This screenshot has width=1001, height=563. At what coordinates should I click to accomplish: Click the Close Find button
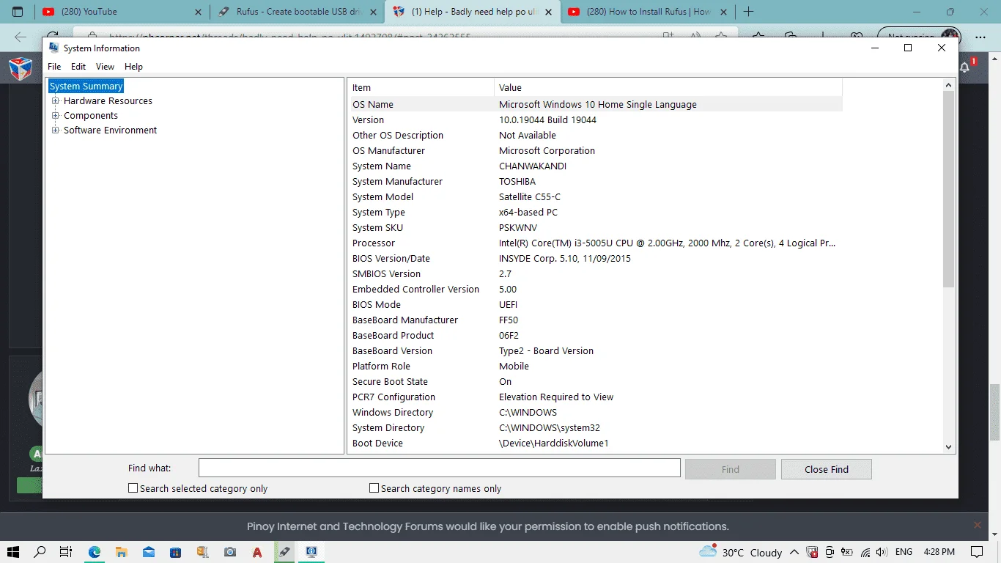point(827,469)
